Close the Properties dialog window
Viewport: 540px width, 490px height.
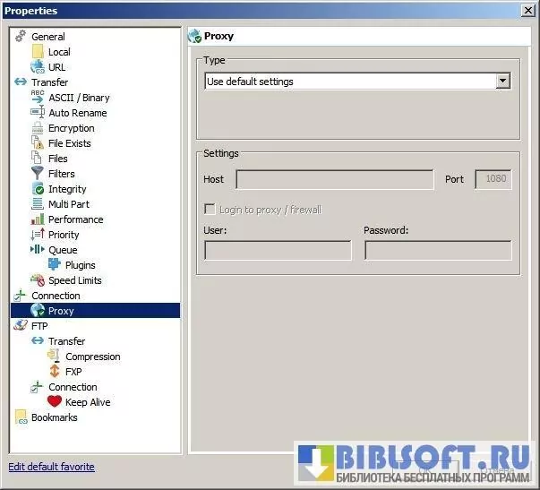[x=527, y=11]
